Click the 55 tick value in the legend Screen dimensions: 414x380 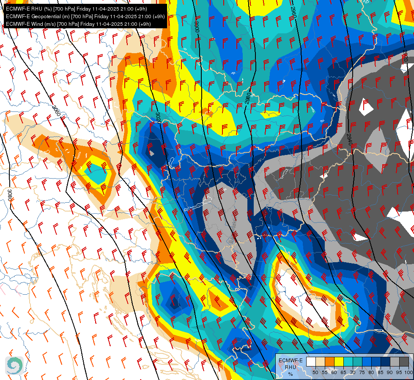pos(325,372)
